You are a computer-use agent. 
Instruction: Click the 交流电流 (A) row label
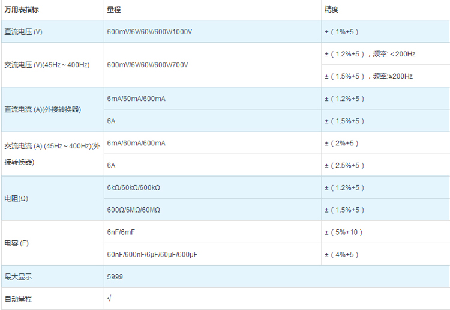pyautogui.click(x=52, y=154)
